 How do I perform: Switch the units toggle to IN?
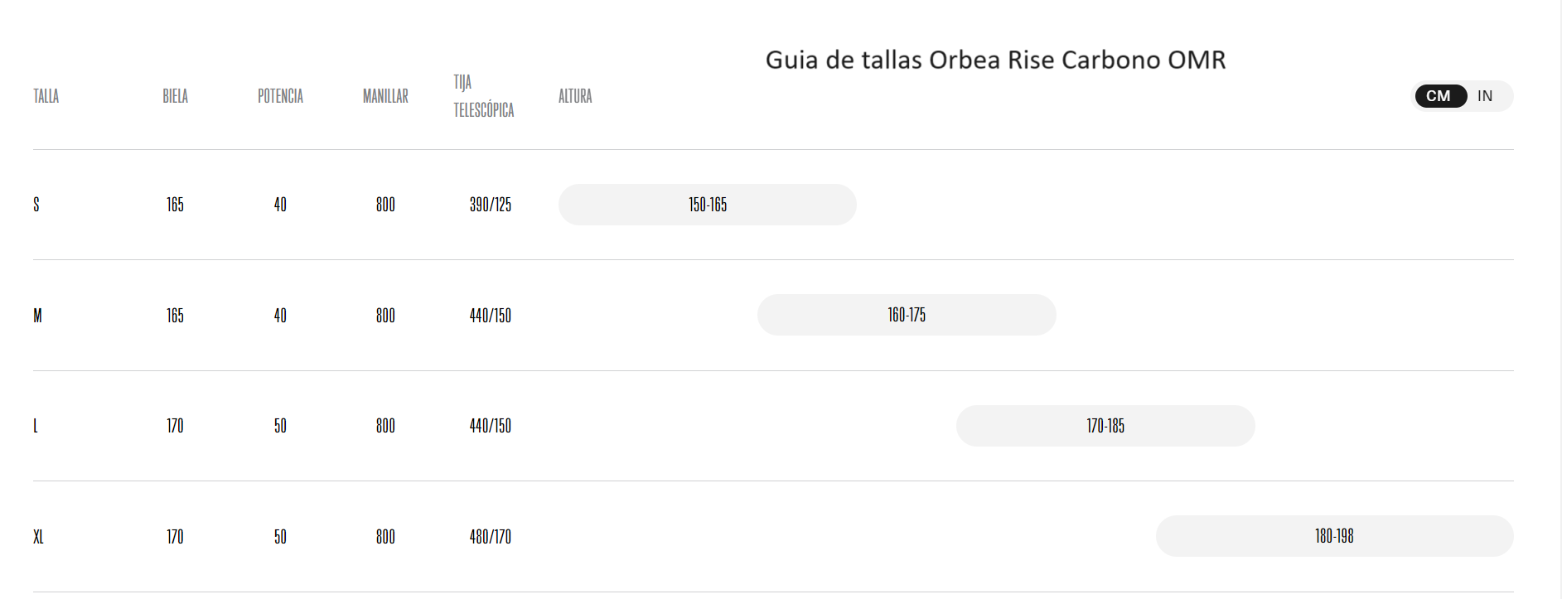tap(1483, 96)
